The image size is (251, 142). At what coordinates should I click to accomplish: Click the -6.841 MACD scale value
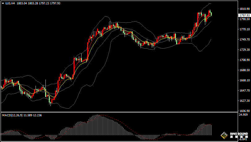click(x=243, y=139)
